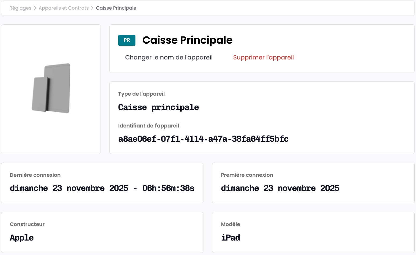Image resolution: width=416 pixels, height=255 pixels.
Task: Select the device identifier starting with a8ae06ef
Action: 203,139
